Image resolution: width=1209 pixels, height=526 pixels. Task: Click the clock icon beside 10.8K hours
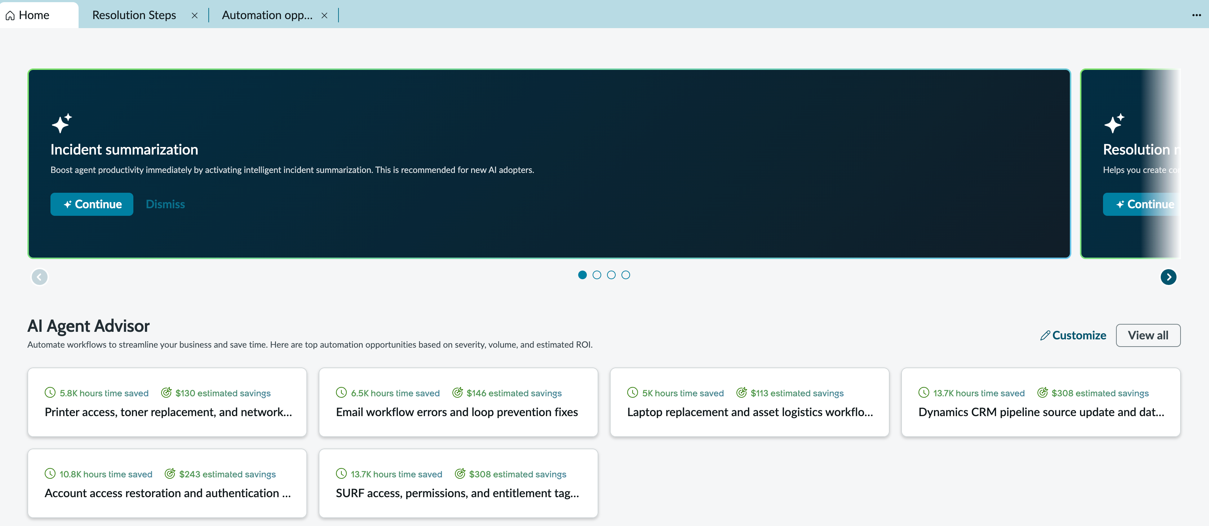click(x=50, y=473)
